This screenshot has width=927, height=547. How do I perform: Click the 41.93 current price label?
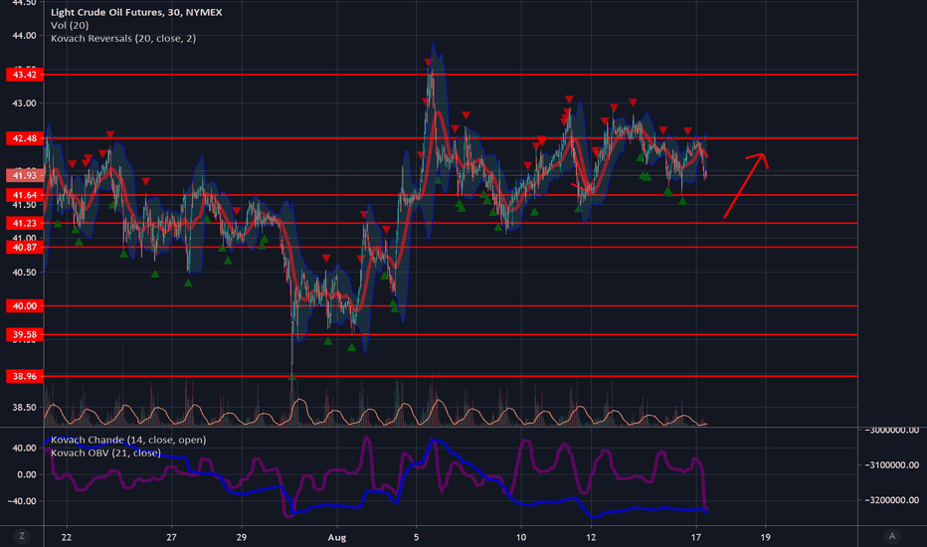(x=25, y=175)
